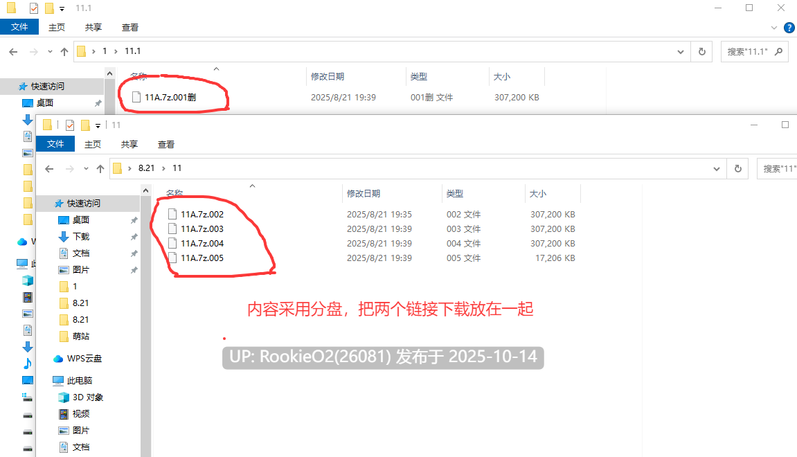Select 快速访问 in 11 window sidebar
797x457 pixels.
pyautogui.click(x=83, y=204)
